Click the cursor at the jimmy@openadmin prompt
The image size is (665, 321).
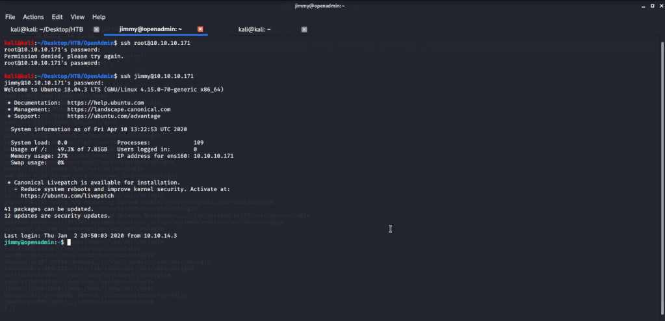[x=68, y=242]
